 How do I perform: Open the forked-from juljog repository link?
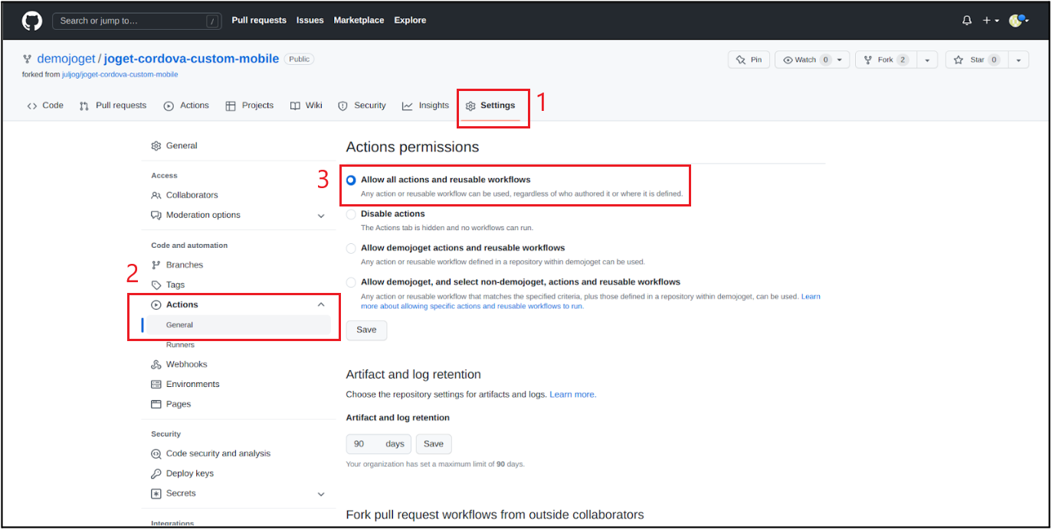pyautogui.click(x=120, y=74)
